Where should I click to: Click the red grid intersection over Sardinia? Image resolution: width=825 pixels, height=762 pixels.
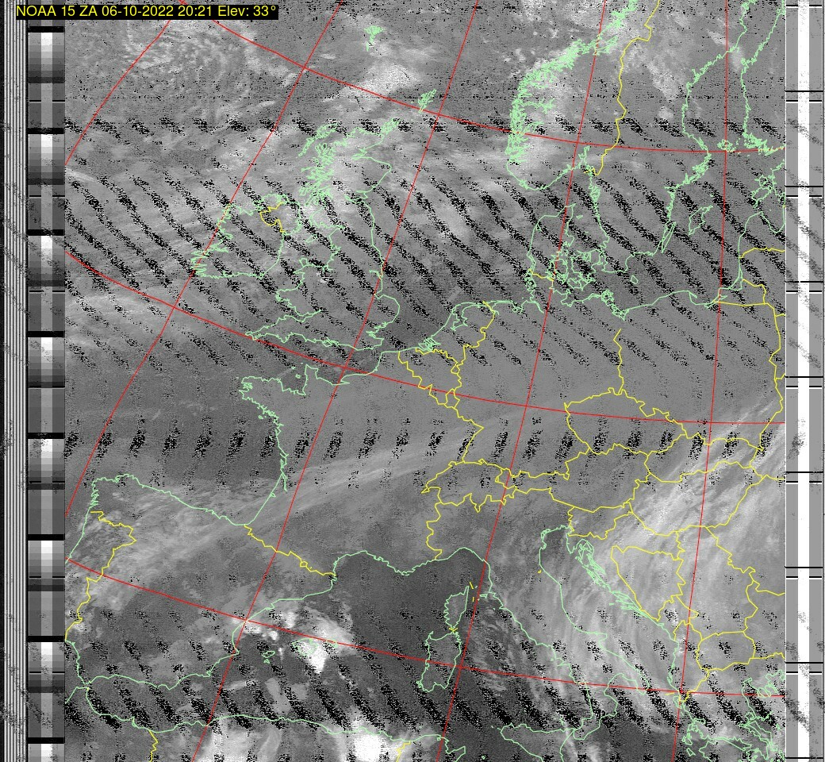(459, 665)
